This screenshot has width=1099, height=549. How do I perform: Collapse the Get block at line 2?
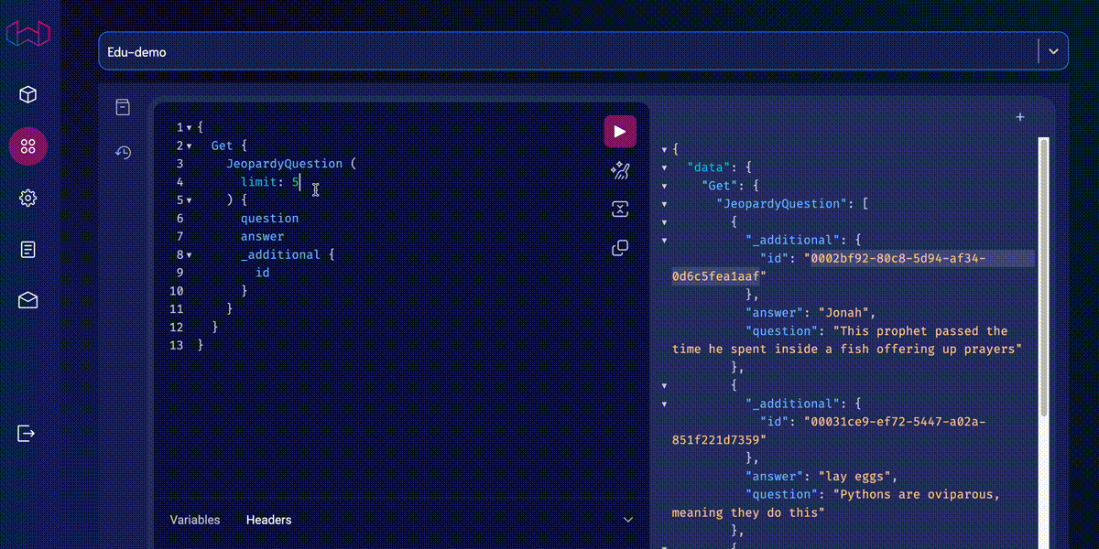[x=189, y=145]
